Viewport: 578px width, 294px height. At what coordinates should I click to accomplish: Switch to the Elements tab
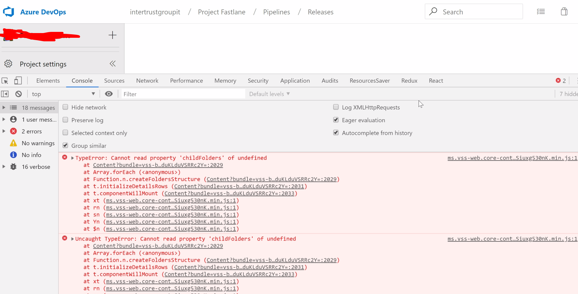[48, 81]
